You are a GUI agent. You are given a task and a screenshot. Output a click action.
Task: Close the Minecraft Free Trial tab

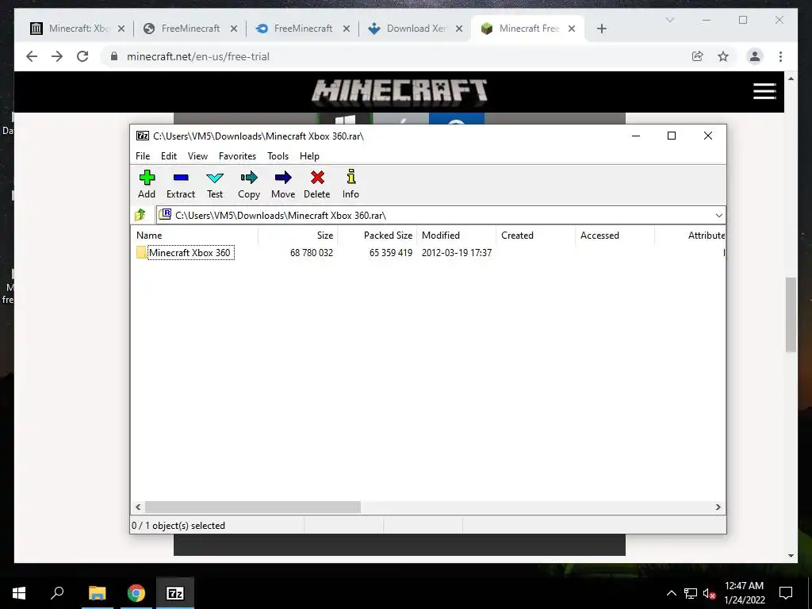pyautogui.click(x=572, y=29)
